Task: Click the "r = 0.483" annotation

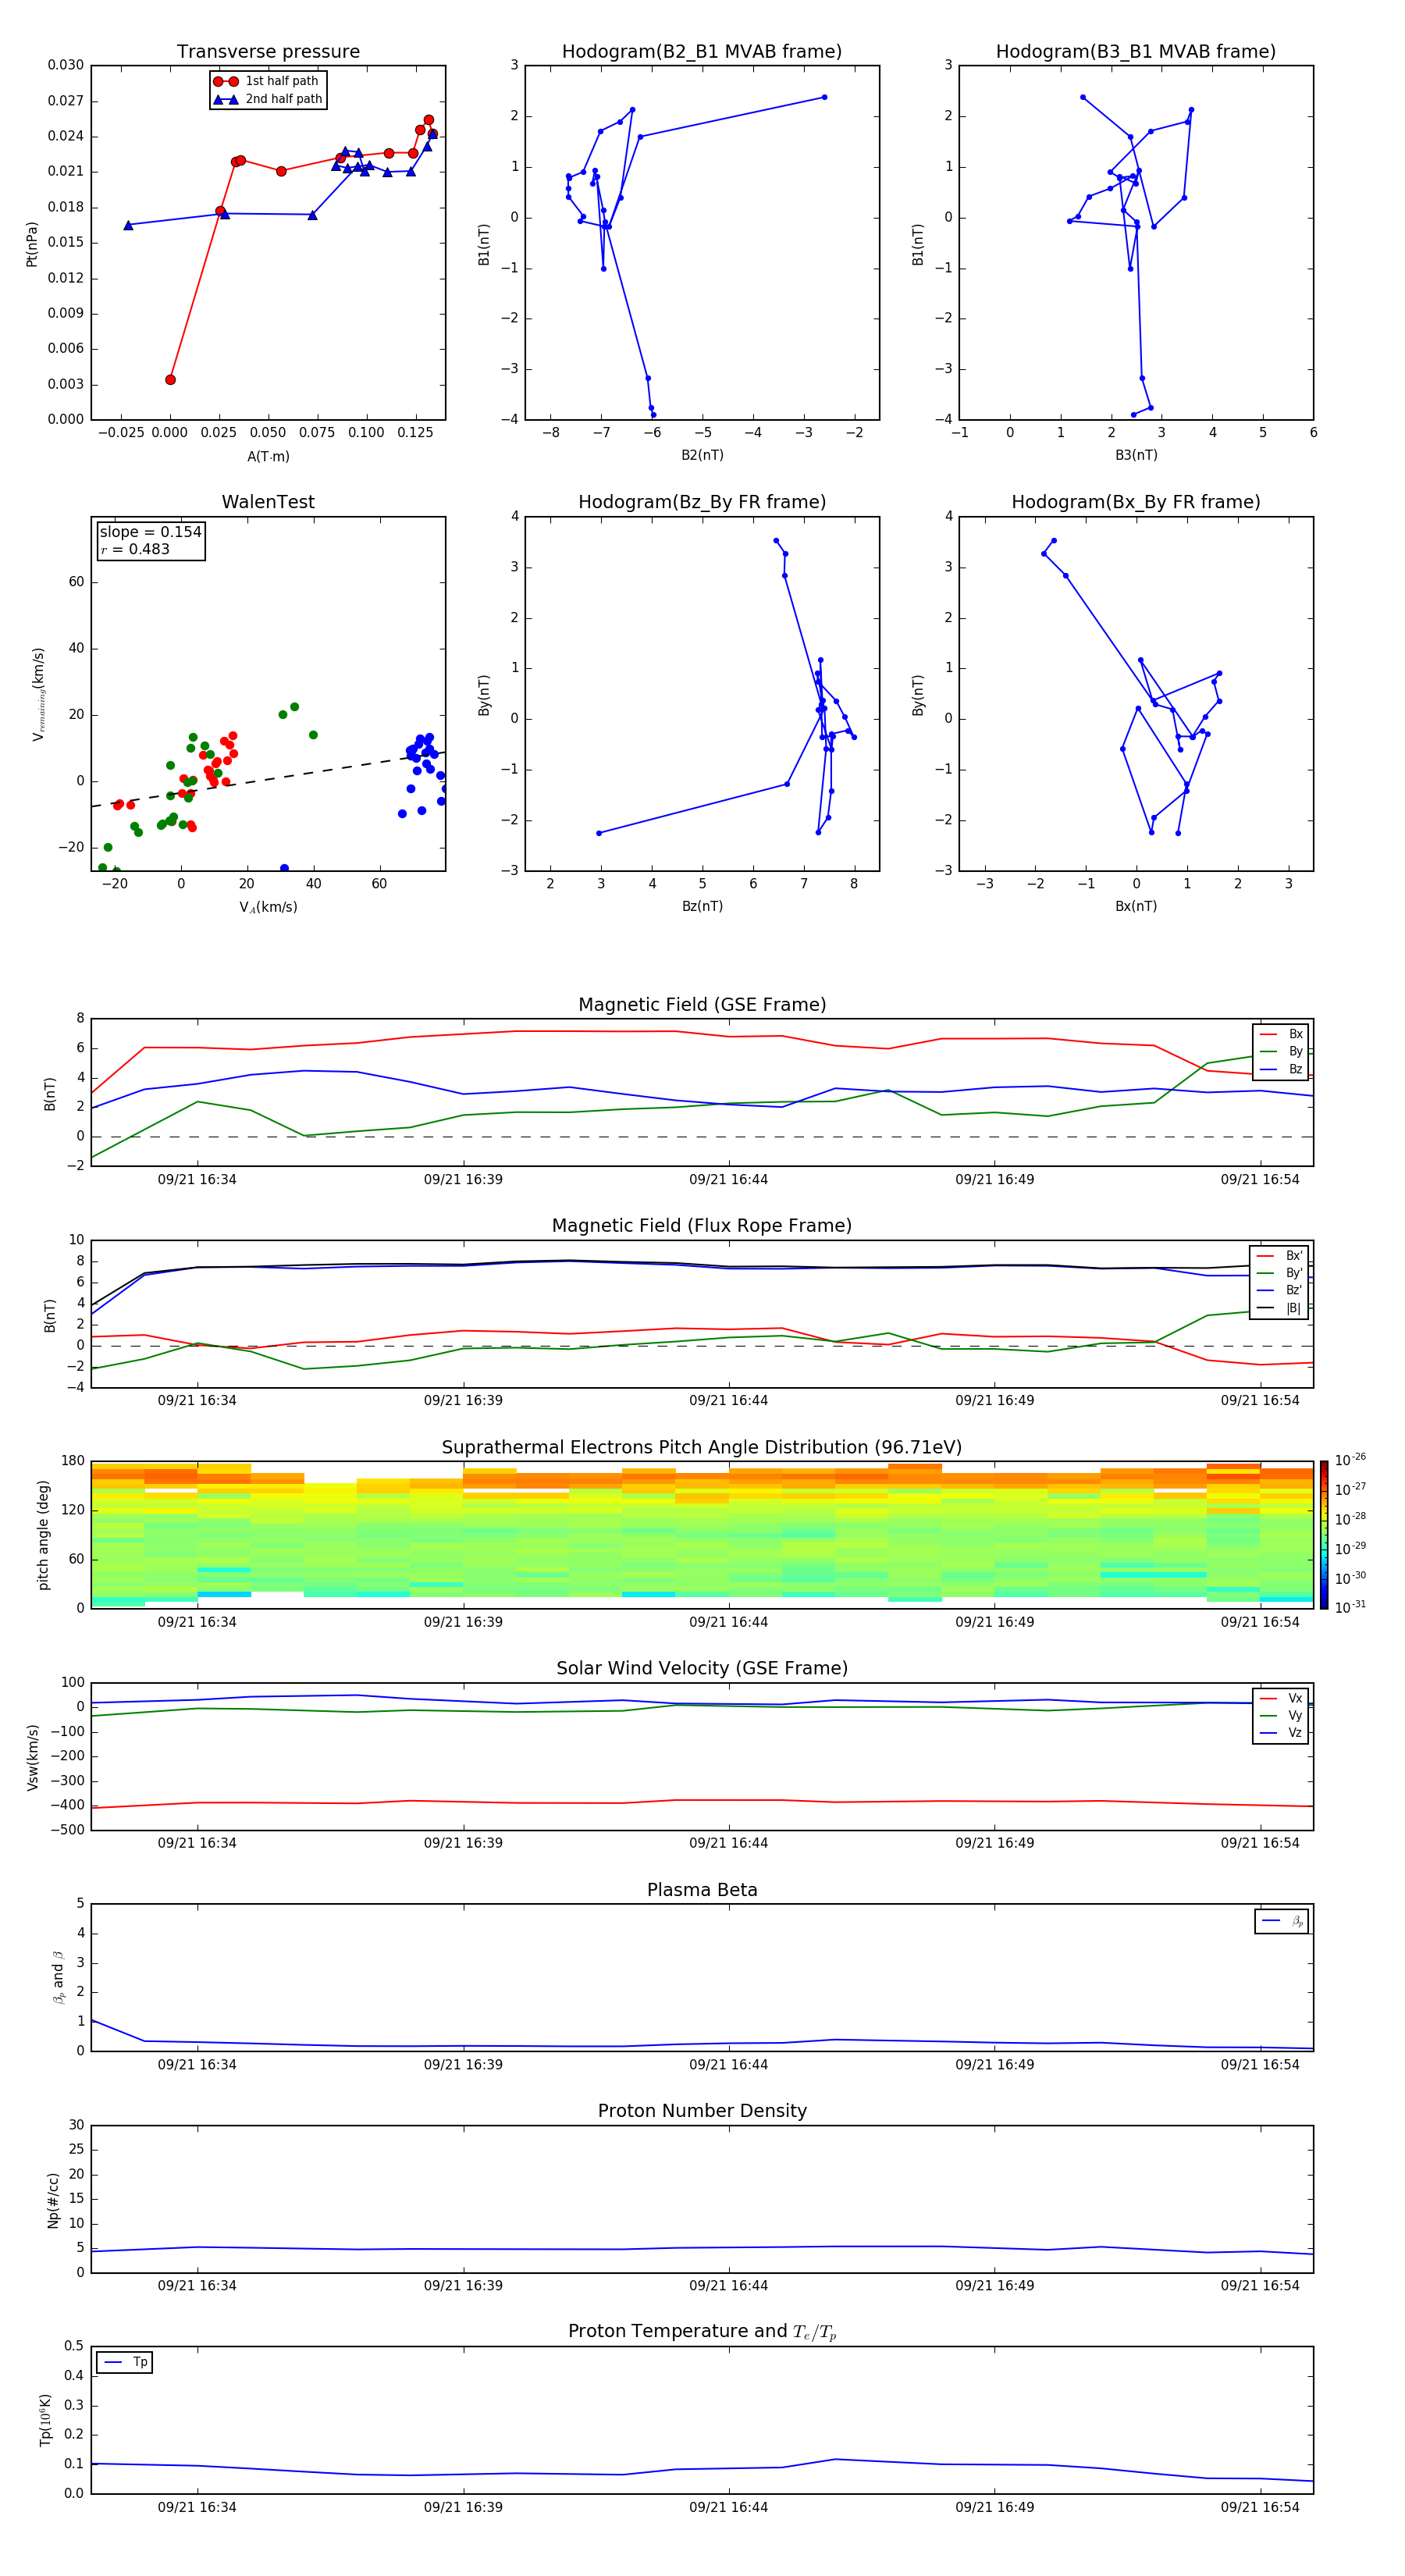Action: [x=135, y=549]
